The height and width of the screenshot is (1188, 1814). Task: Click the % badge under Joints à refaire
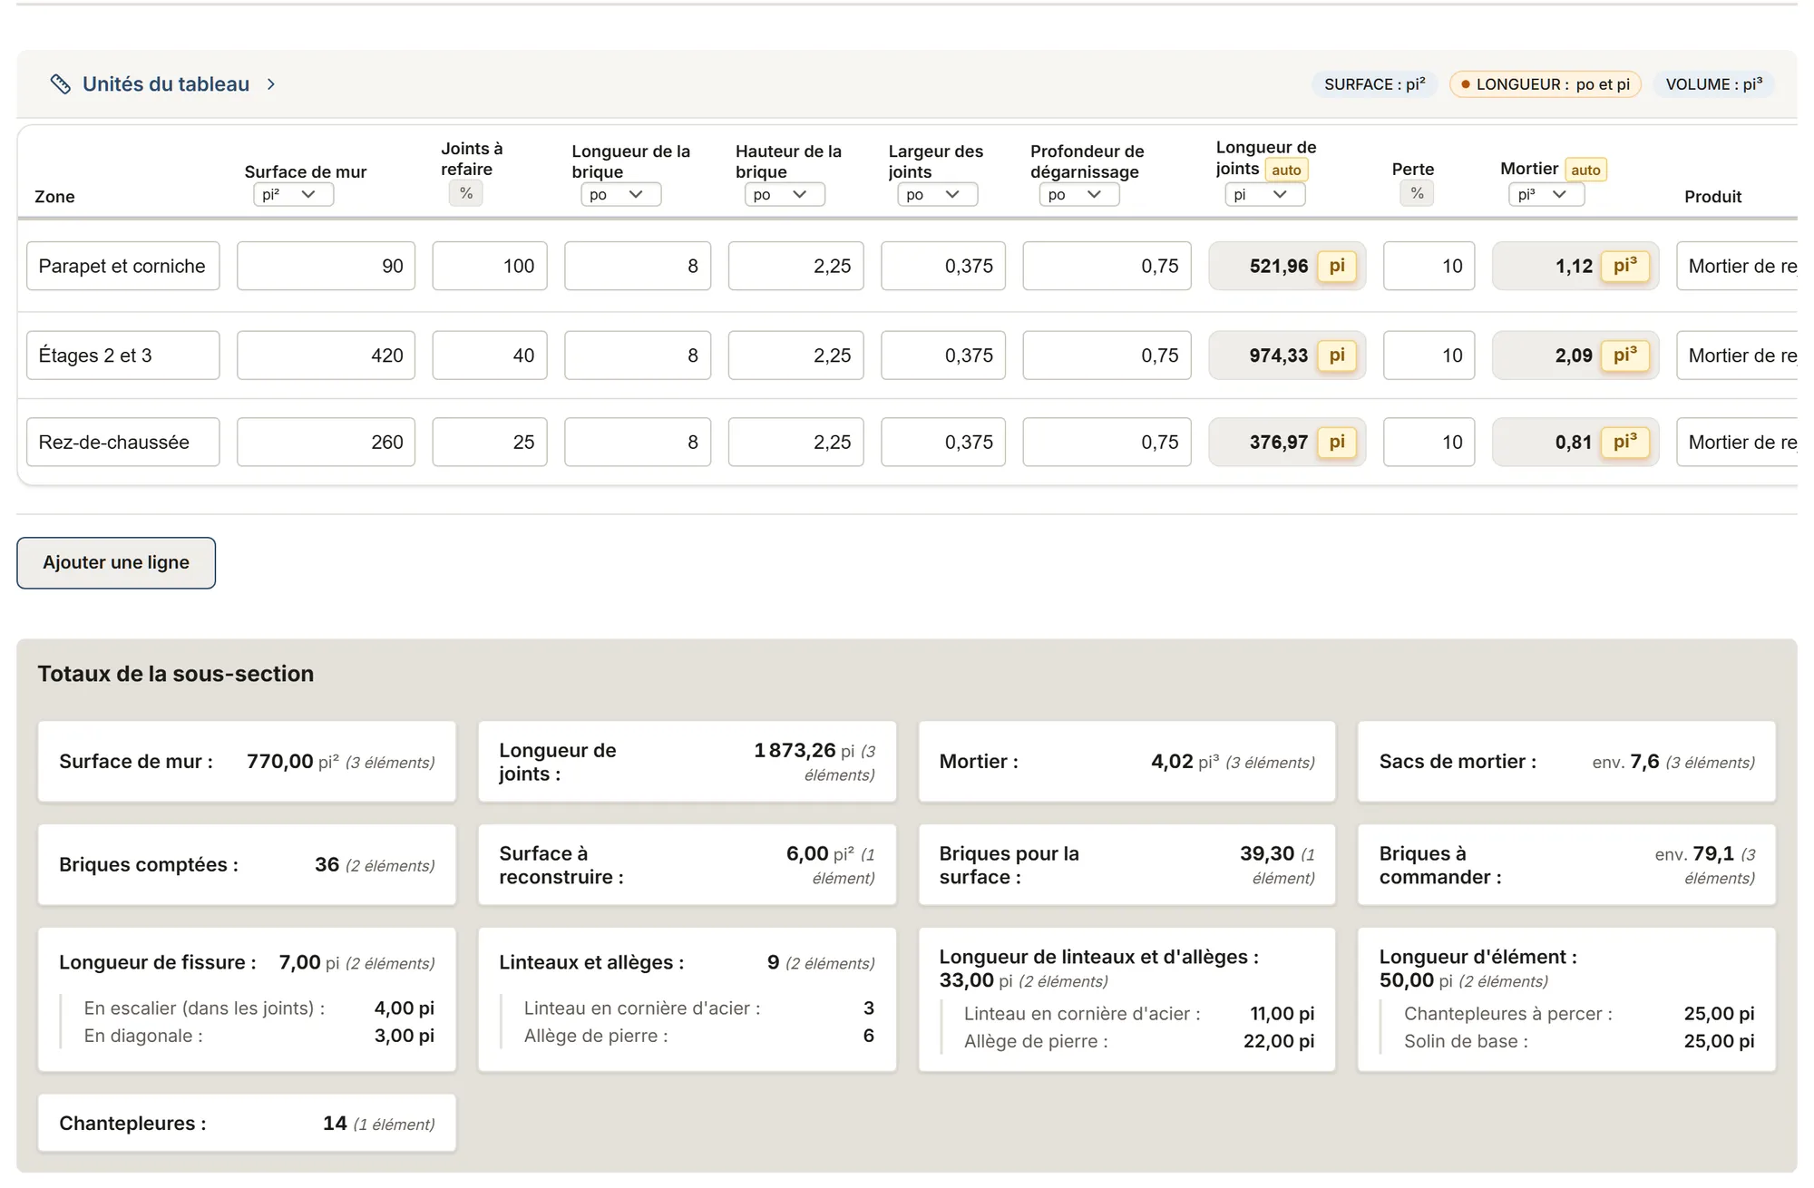[466, 193]
